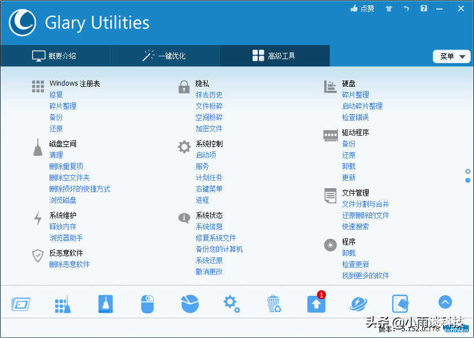Click the double-gear icon in bottom toolbar
Screen dimensions: 474x338
tap(231, 304)
